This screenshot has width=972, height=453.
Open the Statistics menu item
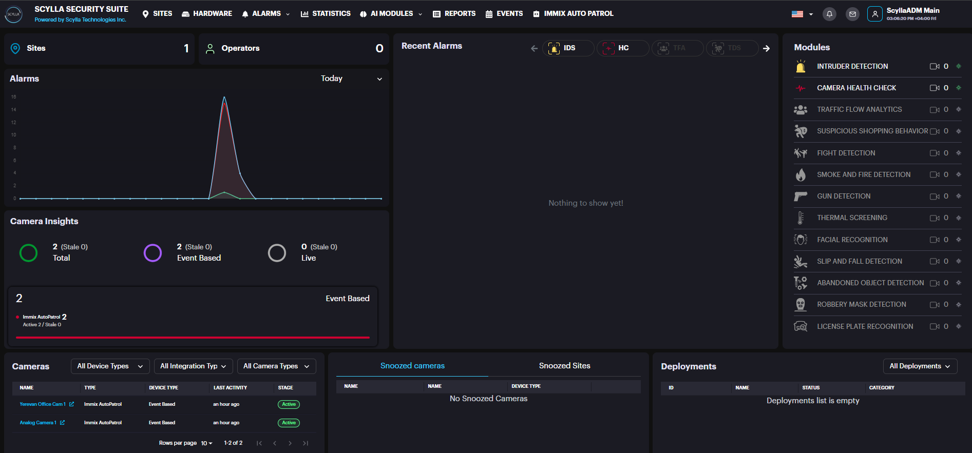(326, 14)
